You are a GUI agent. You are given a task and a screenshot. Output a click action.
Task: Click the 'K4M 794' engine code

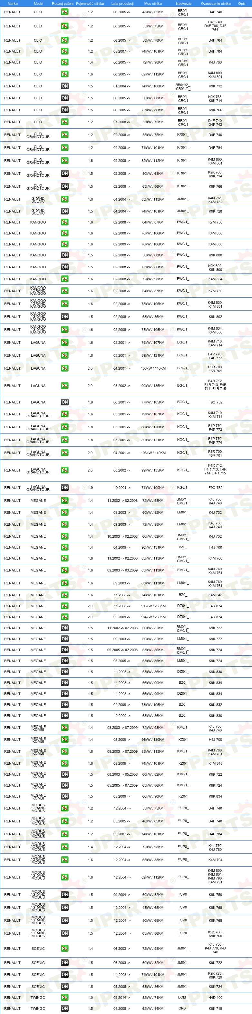[215, 860]
